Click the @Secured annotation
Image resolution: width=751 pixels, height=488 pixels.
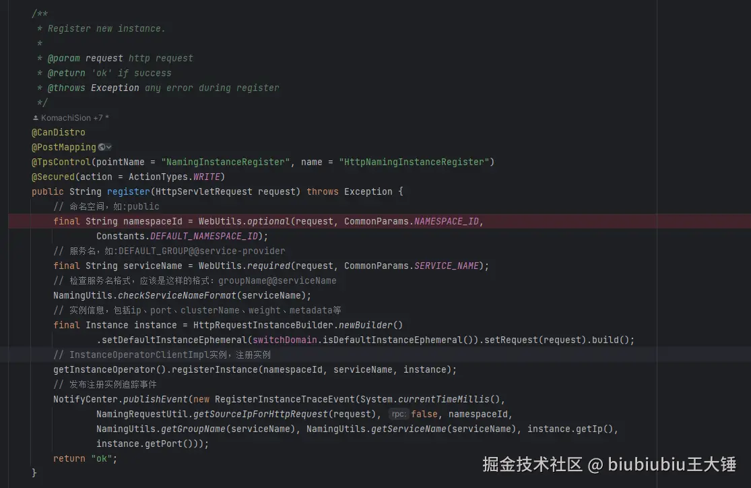(x=53, y=177)
